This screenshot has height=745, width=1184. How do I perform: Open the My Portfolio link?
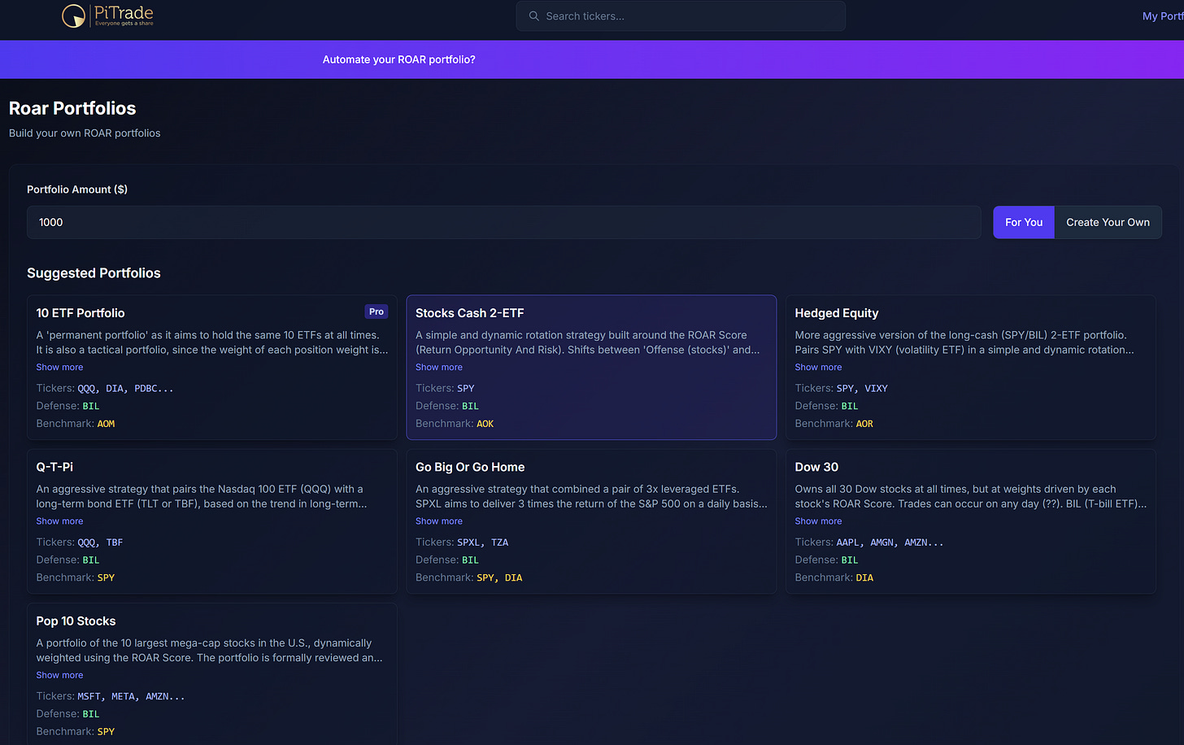tap(1163, 16)
